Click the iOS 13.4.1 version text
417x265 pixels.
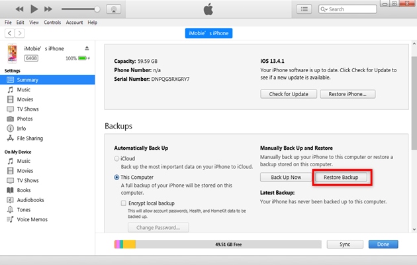click(272, 61)
